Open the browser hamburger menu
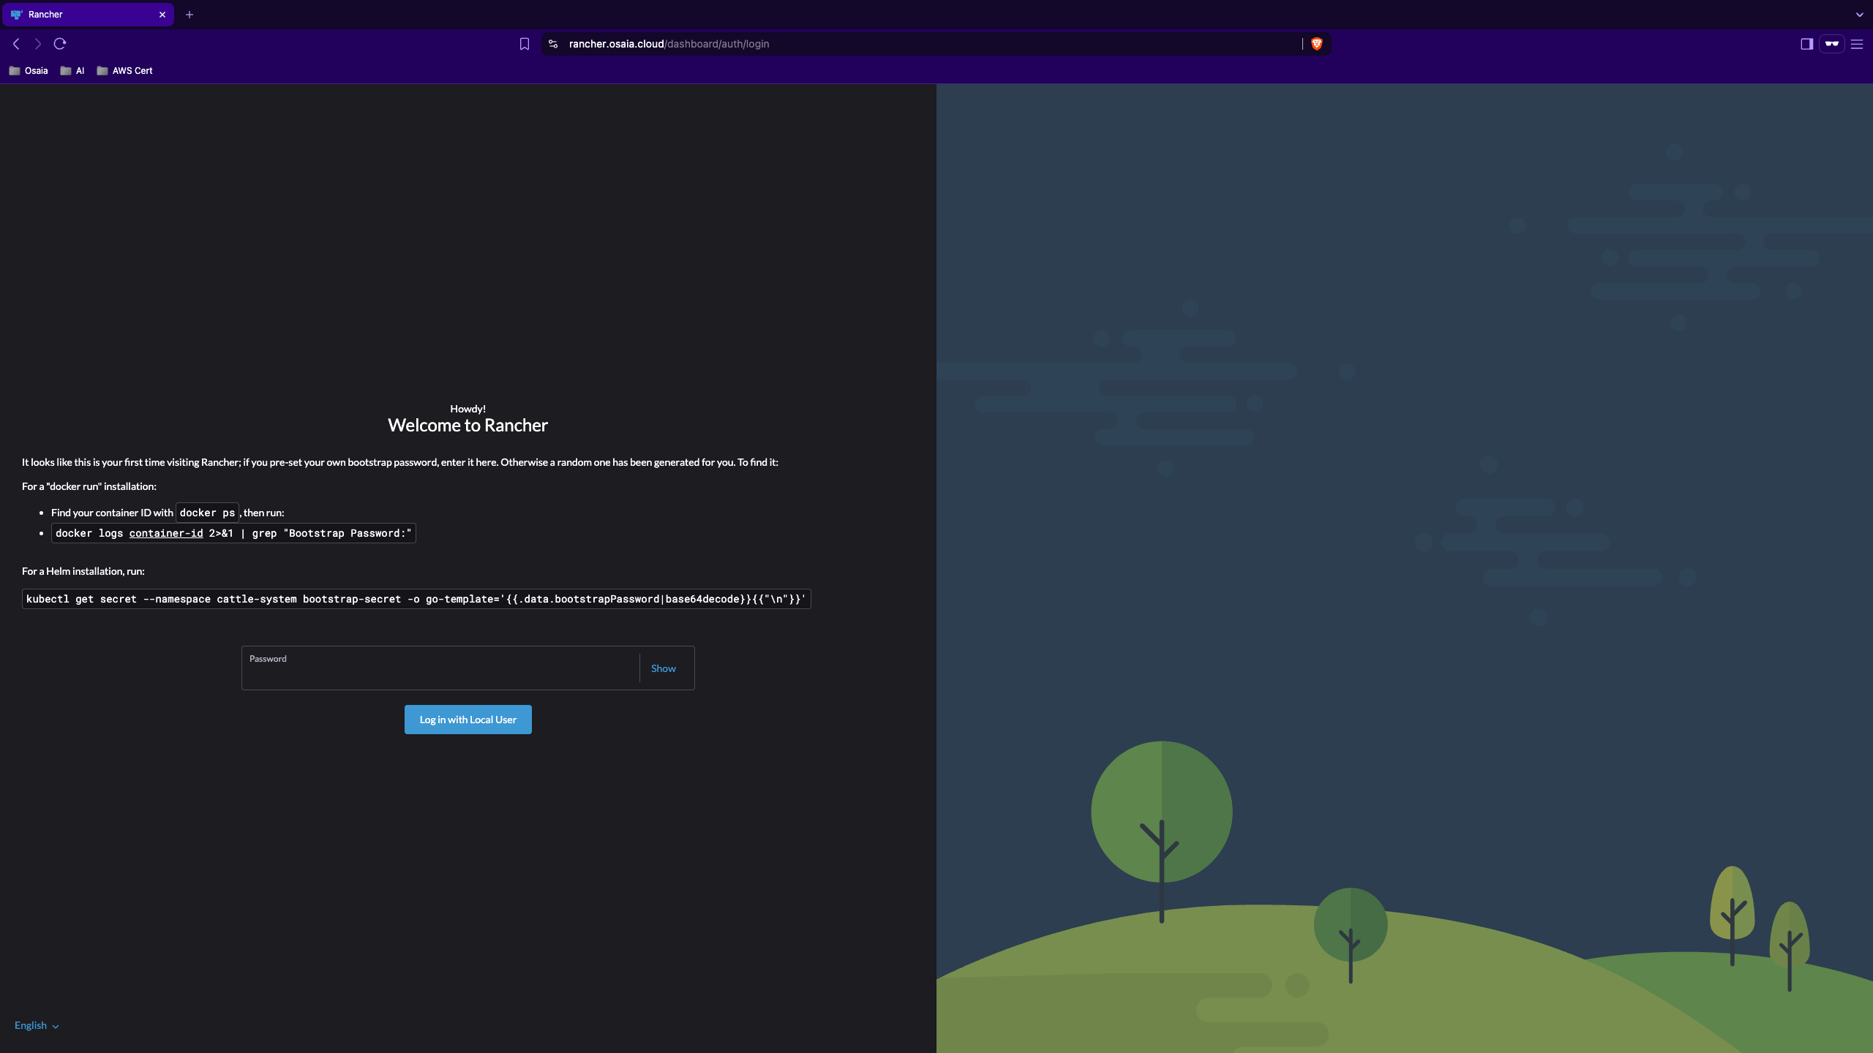Viewport: 1873px width, 1053px height. 1857,44
